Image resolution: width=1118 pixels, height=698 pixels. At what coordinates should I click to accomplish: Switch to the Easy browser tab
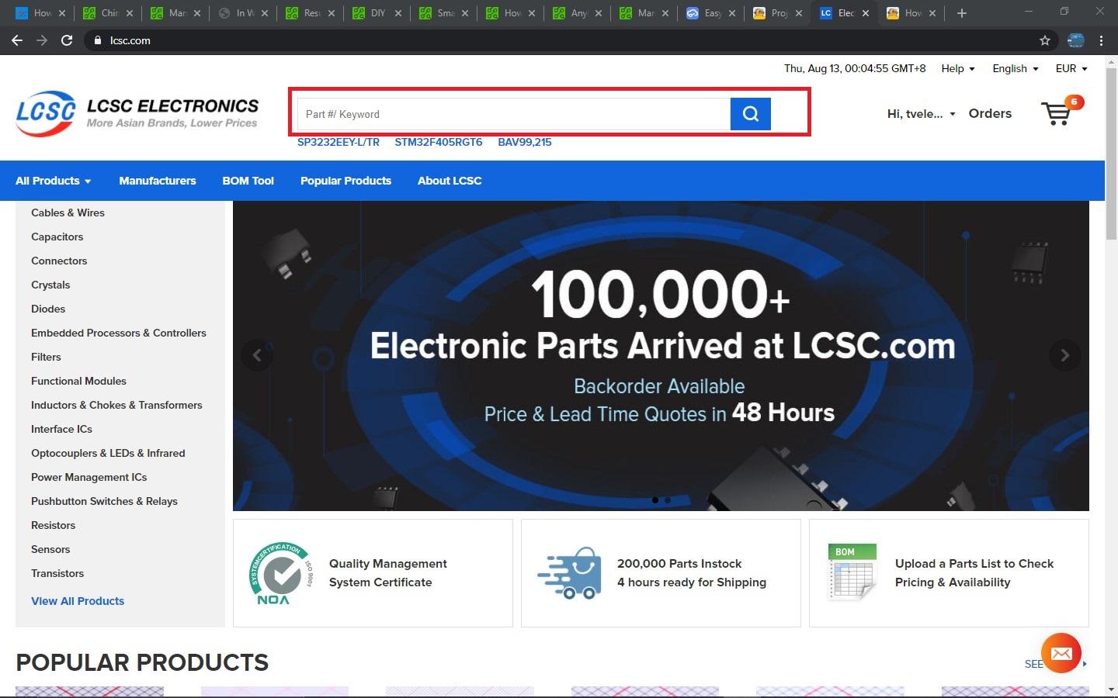710,13
